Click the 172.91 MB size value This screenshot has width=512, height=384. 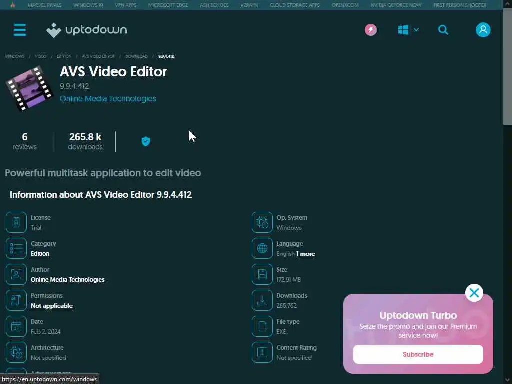(x=288, y=280)
